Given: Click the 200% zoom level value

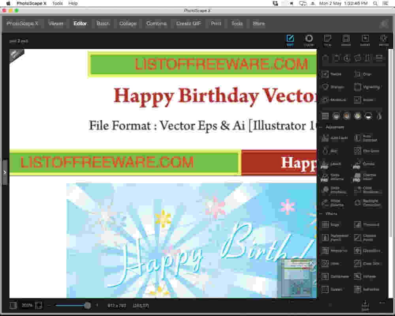Looking at the screenshot, I should 27,305.
